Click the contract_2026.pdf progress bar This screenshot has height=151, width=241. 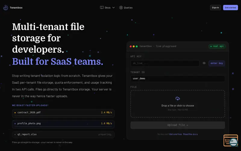63,115
